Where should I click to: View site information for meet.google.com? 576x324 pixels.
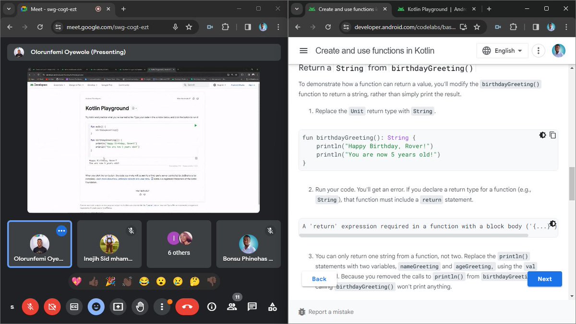click(x=58, y=27)
